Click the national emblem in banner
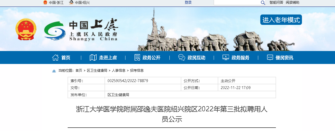Screen dimensions: 335x131 click(x=26, y=29)
